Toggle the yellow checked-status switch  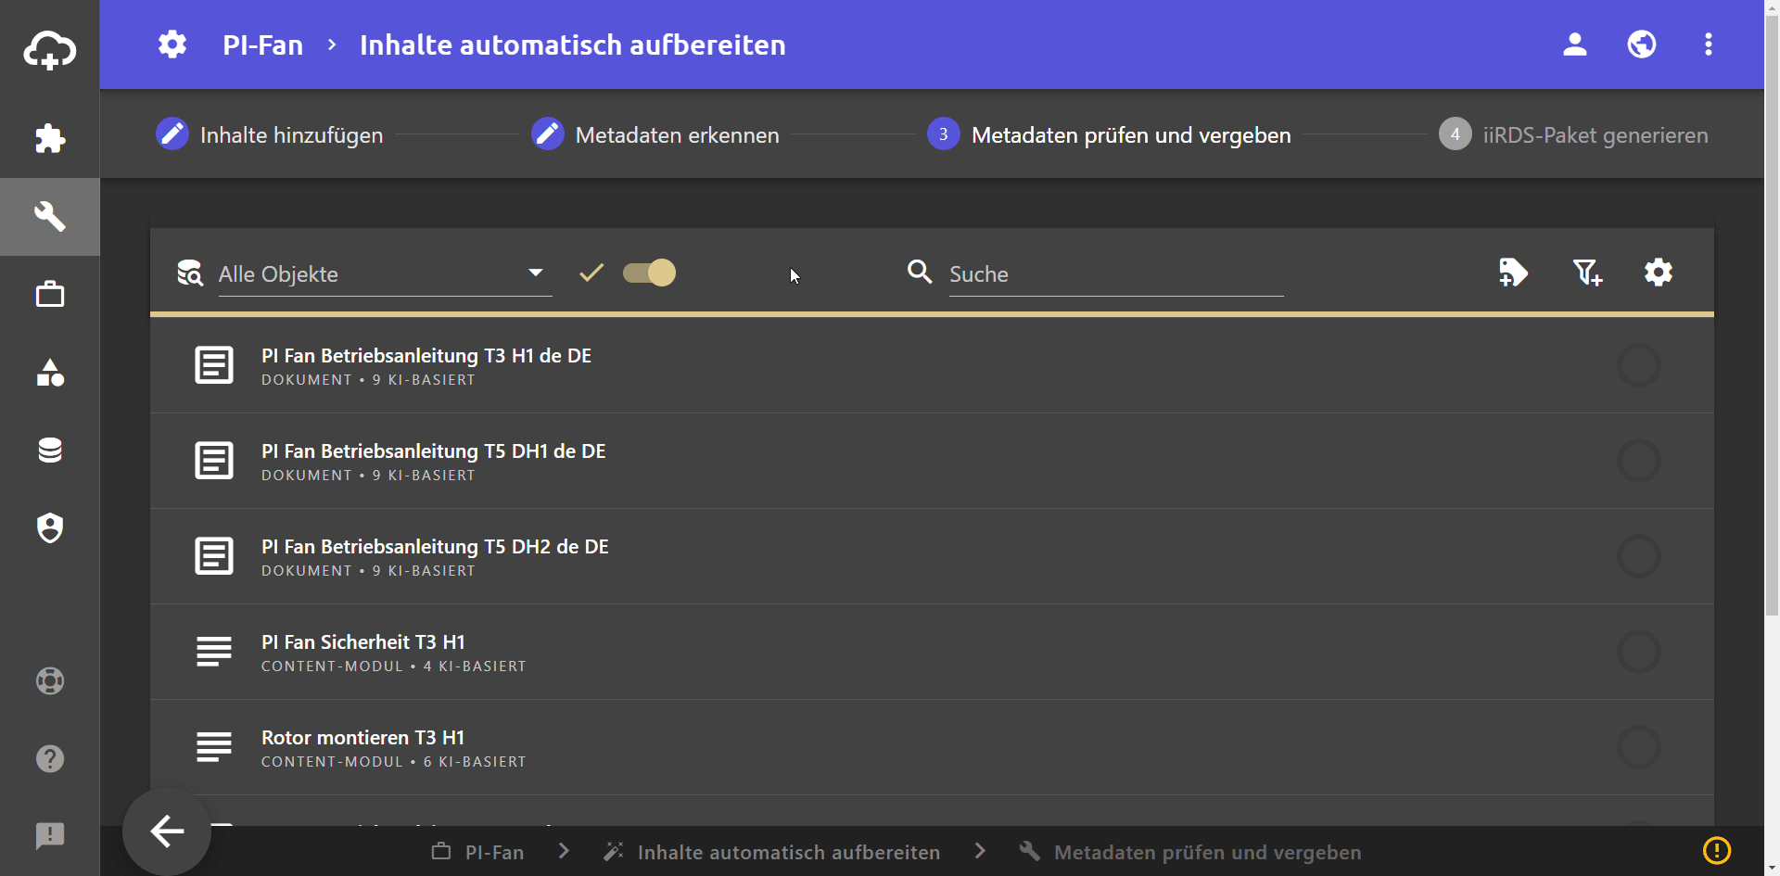649,273
